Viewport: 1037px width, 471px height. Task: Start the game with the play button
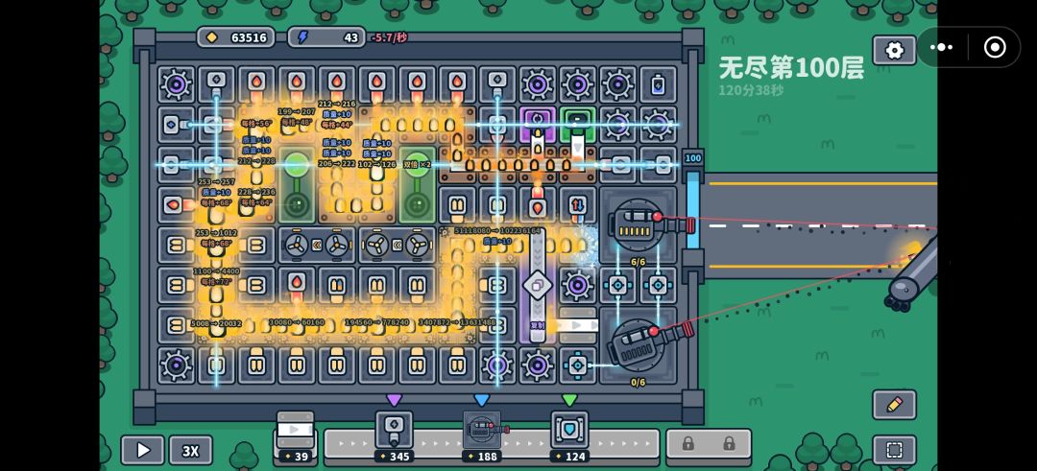[143, 451]
